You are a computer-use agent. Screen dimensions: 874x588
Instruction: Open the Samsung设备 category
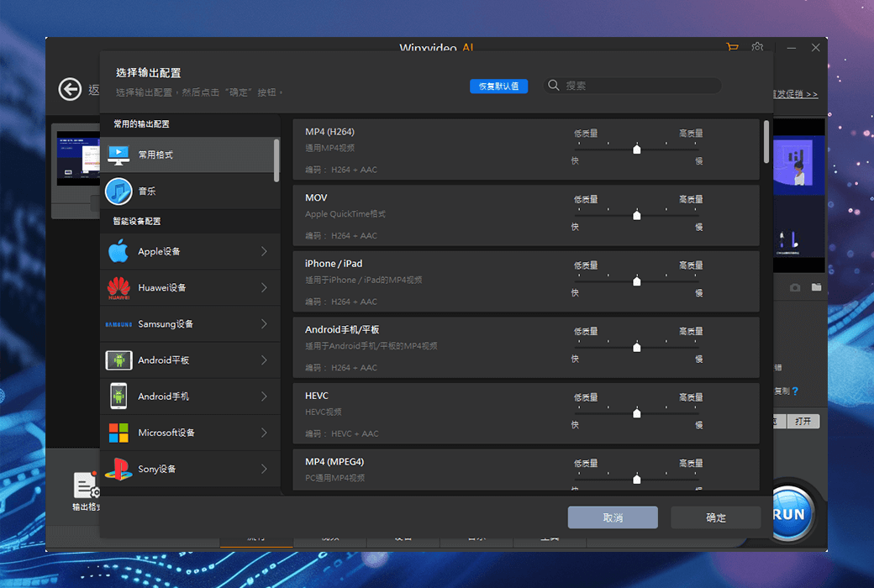[190, 323]
